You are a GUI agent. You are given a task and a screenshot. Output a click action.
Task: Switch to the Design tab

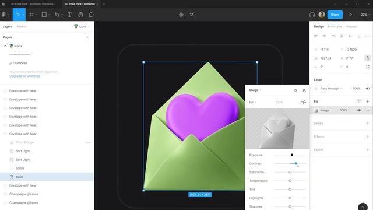319,27
